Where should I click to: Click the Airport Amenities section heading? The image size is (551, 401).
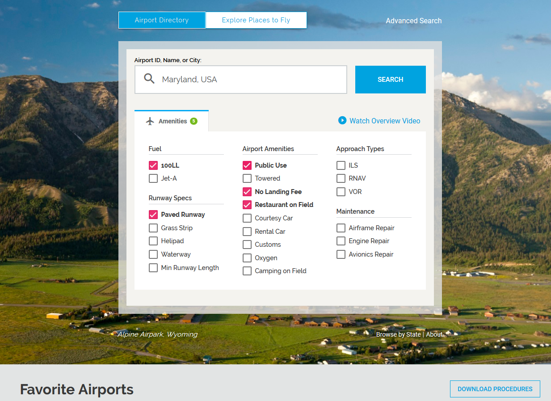click(x=268, y=149)
